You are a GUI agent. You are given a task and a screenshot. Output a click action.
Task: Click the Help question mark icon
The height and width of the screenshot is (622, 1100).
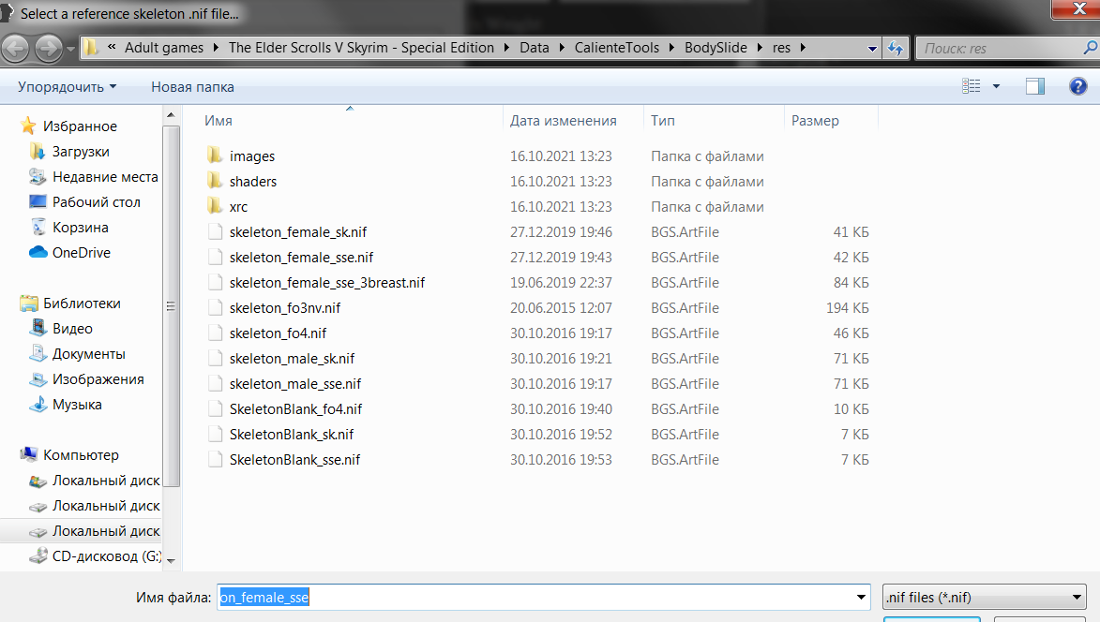(x=1077, y=86)
